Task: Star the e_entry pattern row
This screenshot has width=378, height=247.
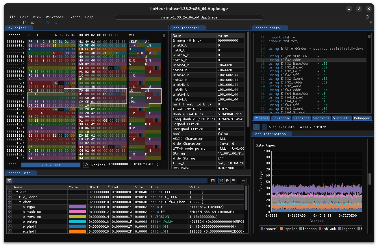Action: click(x=10, y=222)
